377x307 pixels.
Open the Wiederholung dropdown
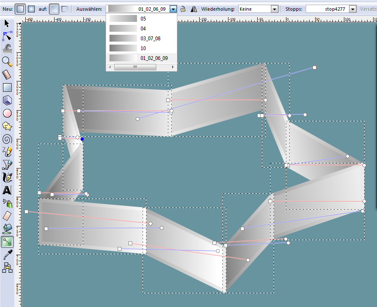tap(274, 9)
